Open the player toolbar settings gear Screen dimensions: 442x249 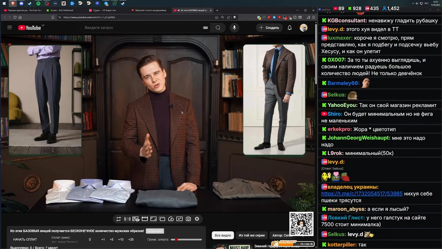pyautogui.click(x=197, y=219)
